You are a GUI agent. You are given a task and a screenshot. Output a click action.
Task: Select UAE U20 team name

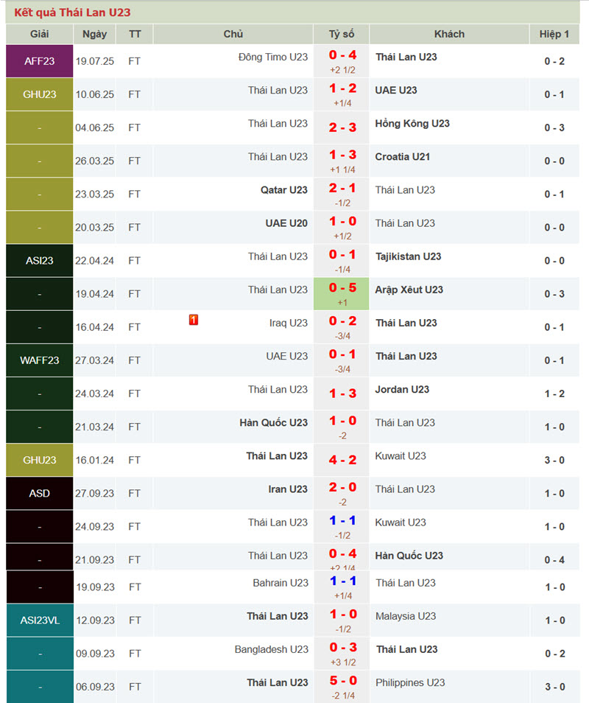[x=286, y=223]
